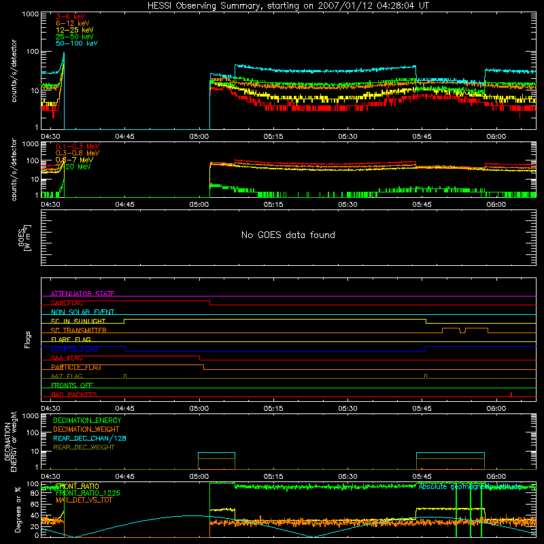Select the yellow 12-25 keV legend label
The image size is (544, 544).
pyautogui.click(x=75, y=30)
